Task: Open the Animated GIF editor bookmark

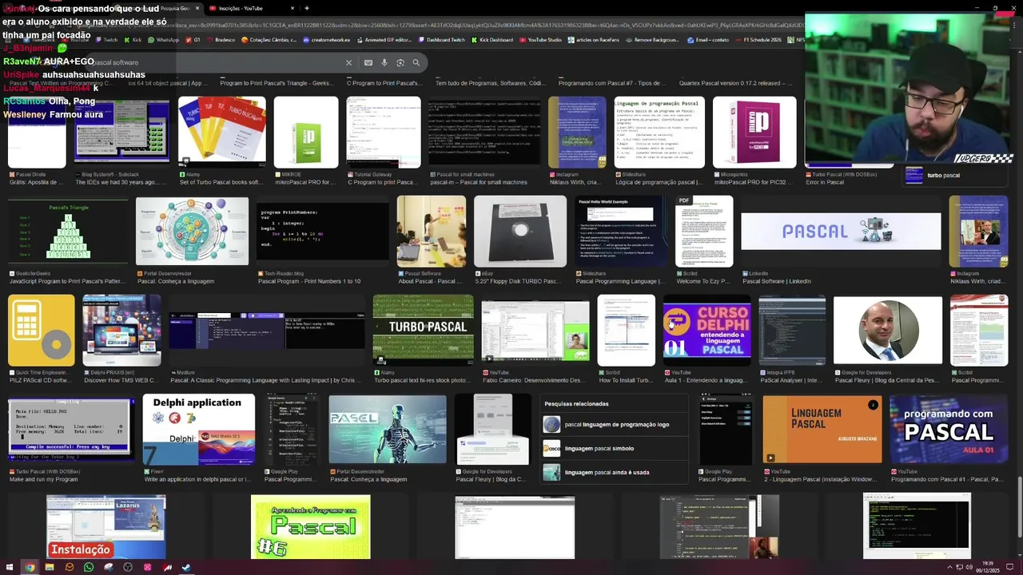Action: tap(384, 39)
